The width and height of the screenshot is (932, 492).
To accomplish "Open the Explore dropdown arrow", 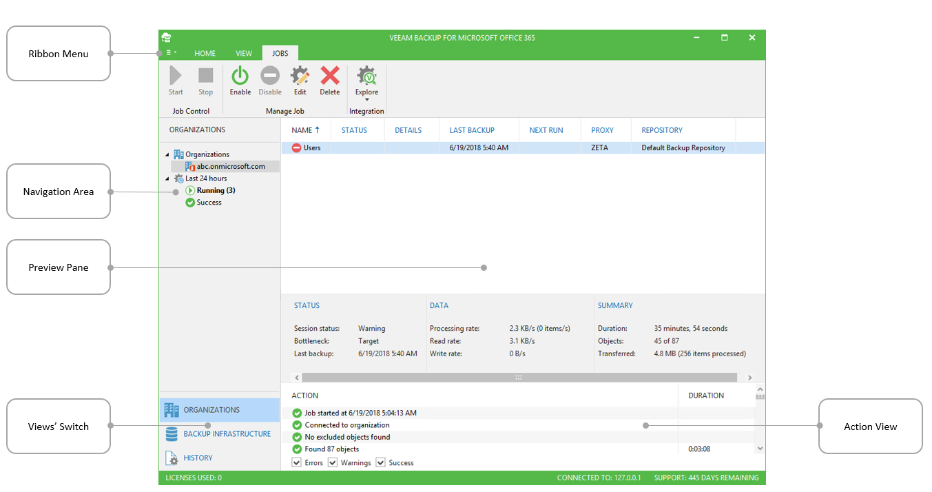I will (x=366, y=100).
